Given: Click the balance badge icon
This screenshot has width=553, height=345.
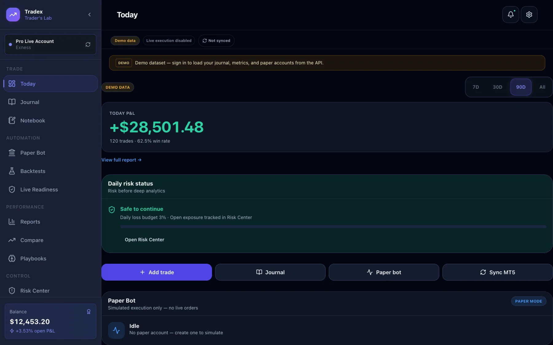Looking at the screenshot, I should pos(88,312).
